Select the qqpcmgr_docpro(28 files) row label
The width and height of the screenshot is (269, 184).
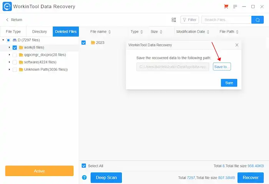point(45,55)
